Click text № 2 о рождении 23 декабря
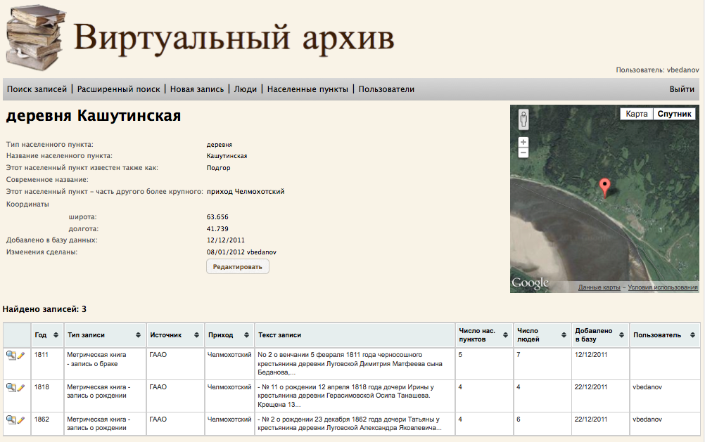The height and width of the screenshot is (442, 705). click(x=350, y=424)
